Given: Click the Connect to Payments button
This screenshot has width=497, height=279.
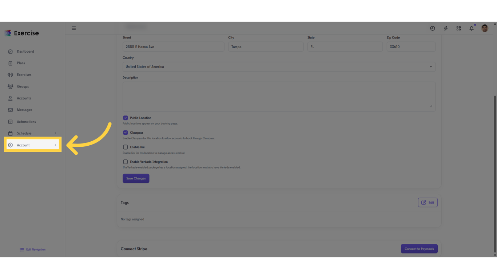Looking at the screenshot, I should click(419, 249).
